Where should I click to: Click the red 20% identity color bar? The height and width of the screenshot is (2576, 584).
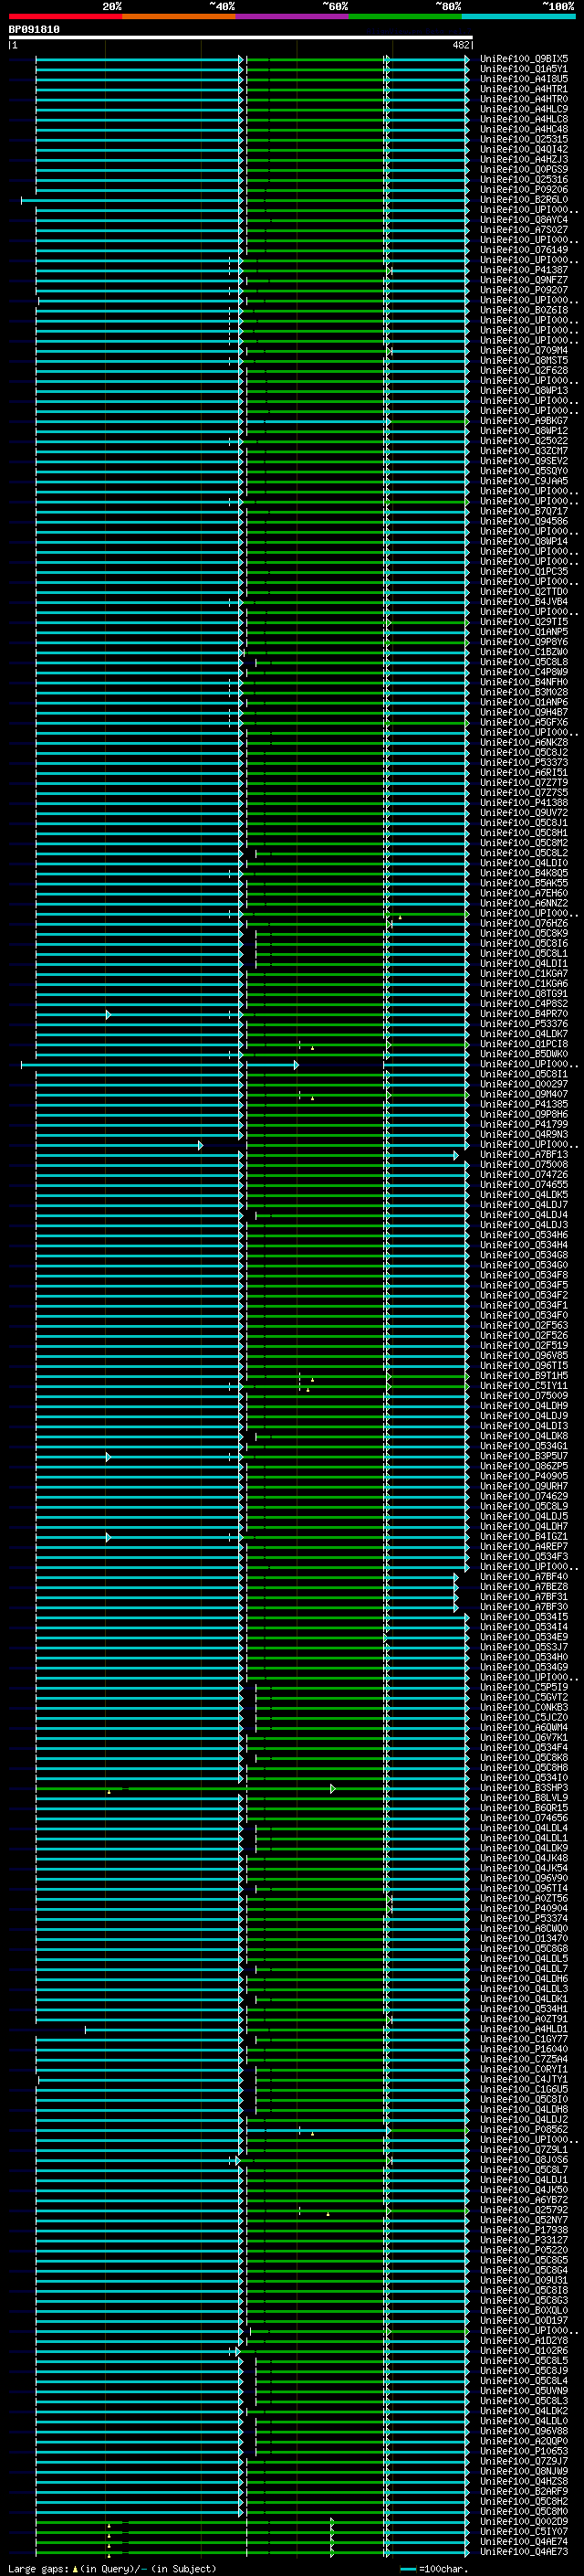click(66, 16)
